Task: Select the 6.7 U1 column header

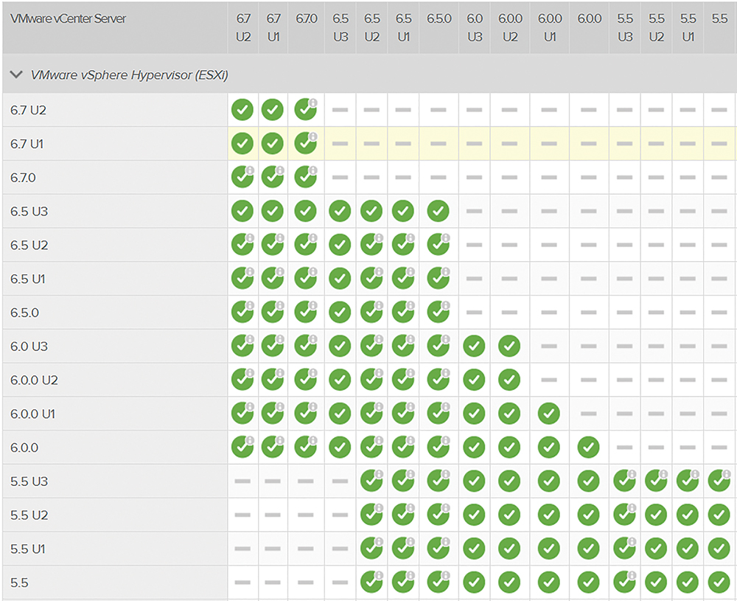Action: pos(273,28)
